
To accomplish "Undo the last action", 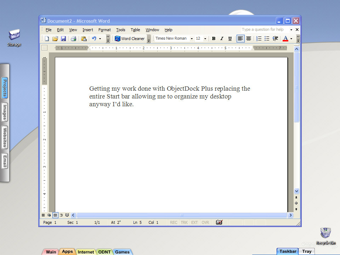I will (94, 39).
